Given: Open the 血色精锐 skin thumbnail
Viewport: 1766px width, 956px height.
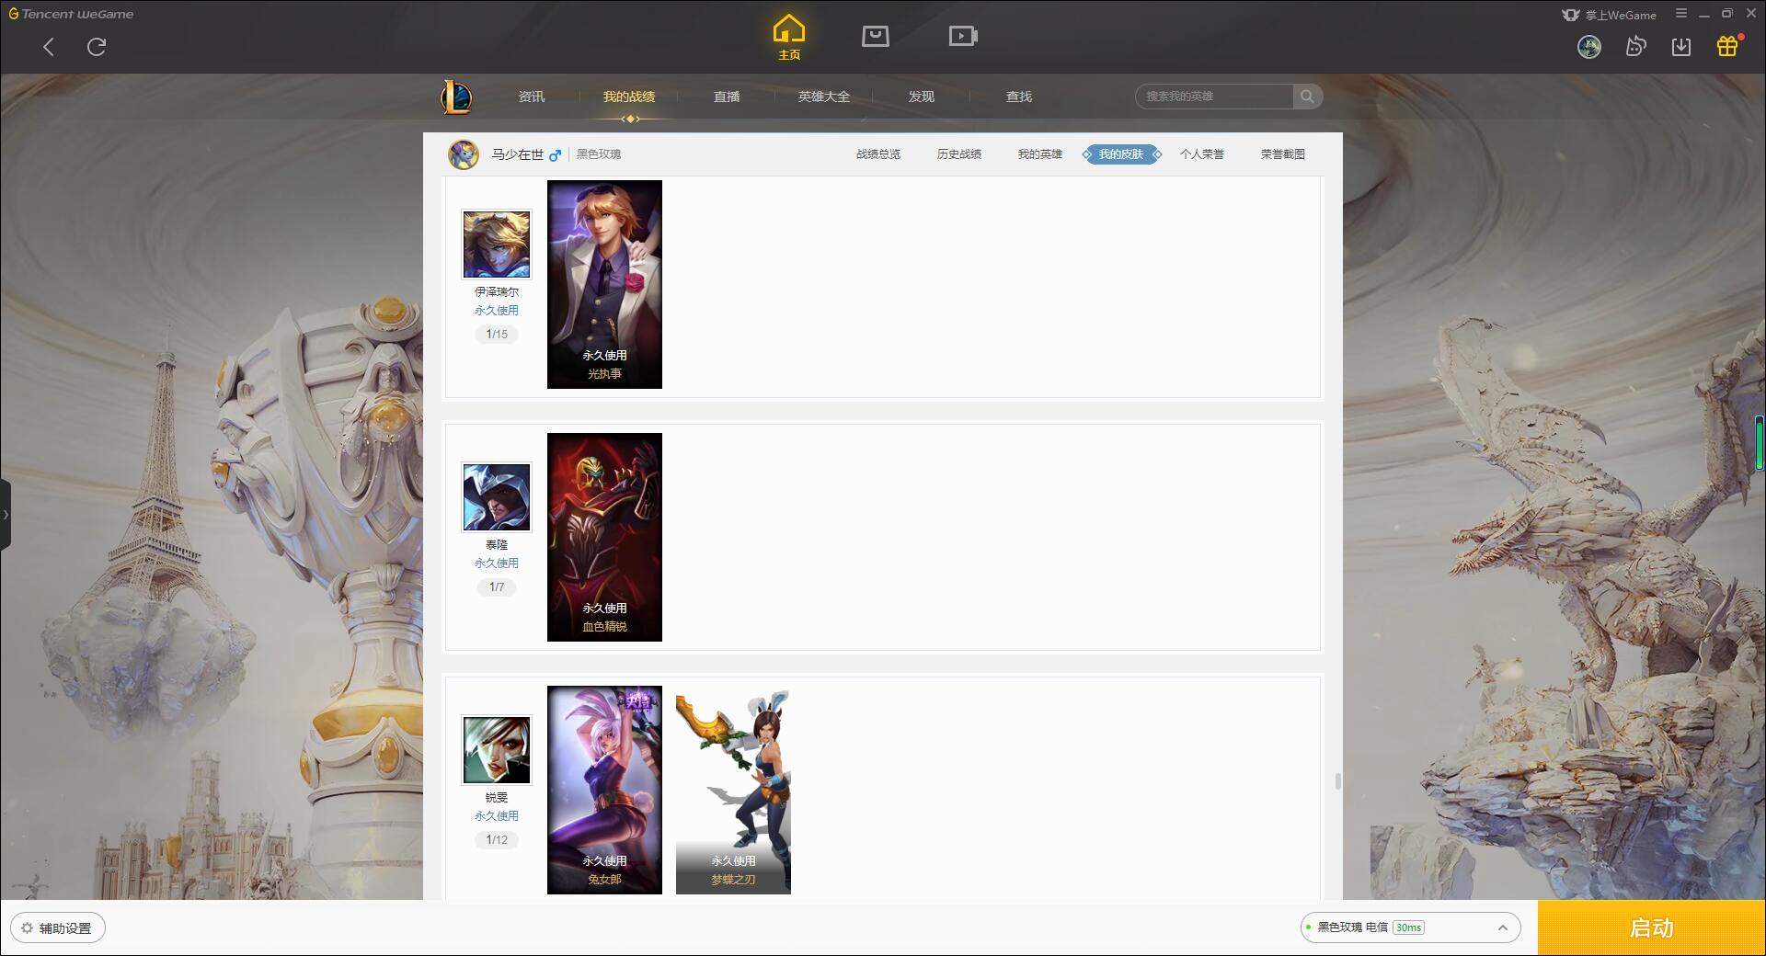Looking at the screenshot, I should (604, 537).
